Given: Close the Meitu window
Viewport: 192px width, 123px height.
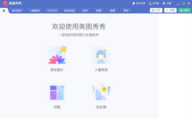Looking at the screenshot, I should pyautogui.click(x=189, y=3).
